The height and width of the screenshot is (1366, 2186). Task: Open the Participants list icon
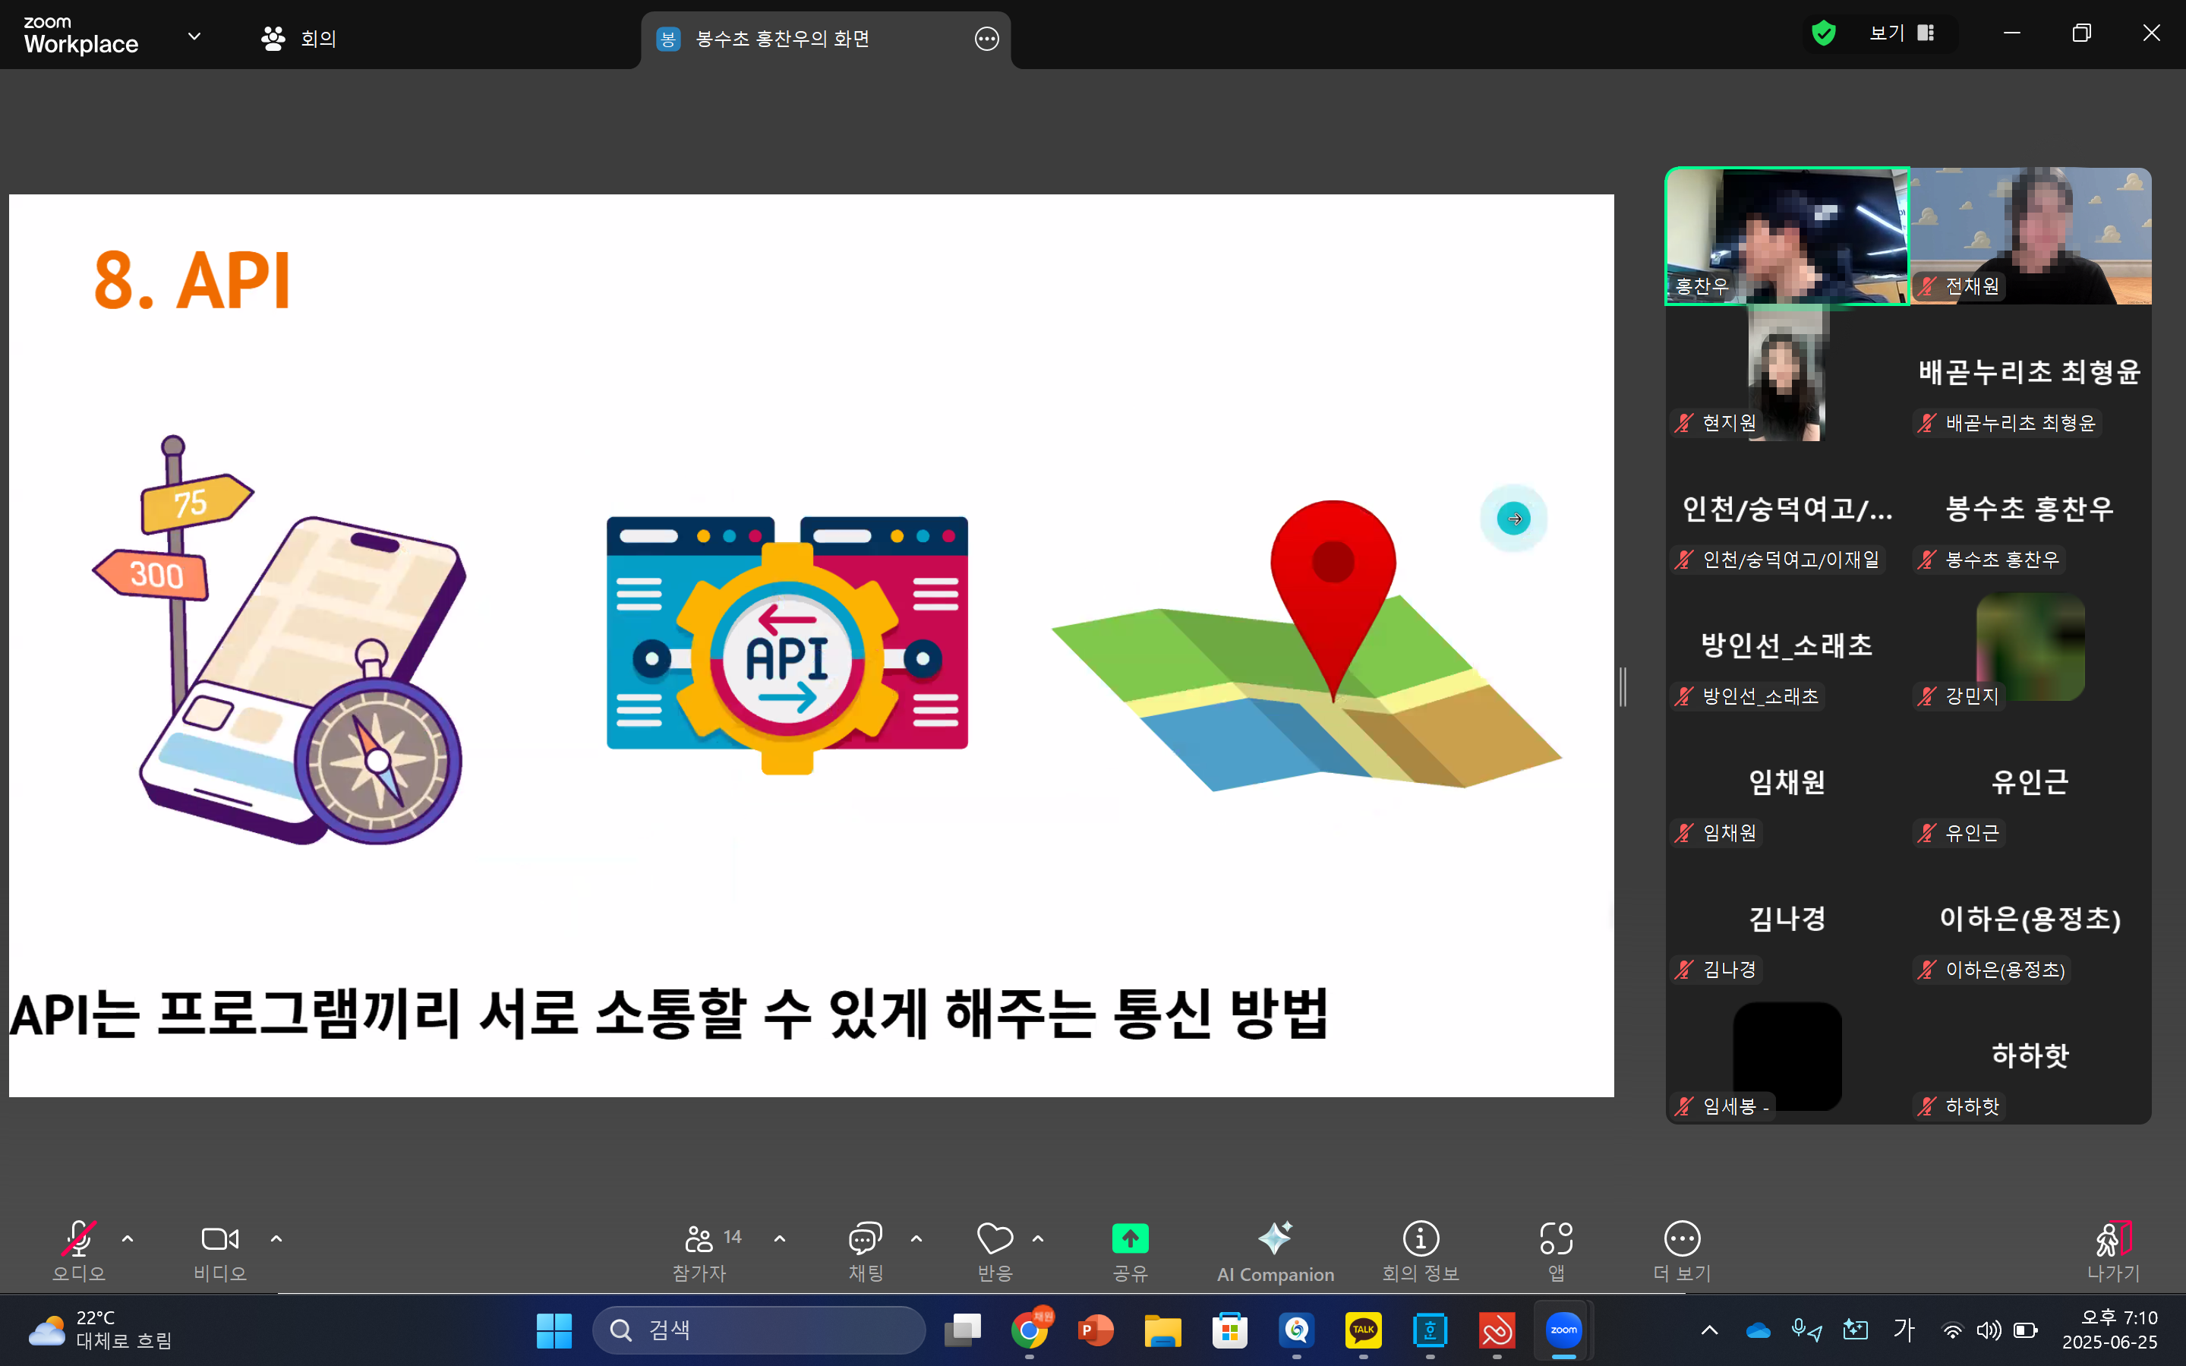coord(700,1238)
